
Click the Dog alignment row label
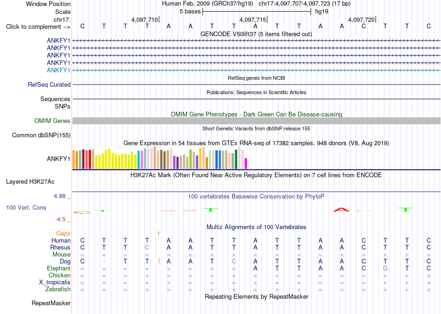point(65,262)
